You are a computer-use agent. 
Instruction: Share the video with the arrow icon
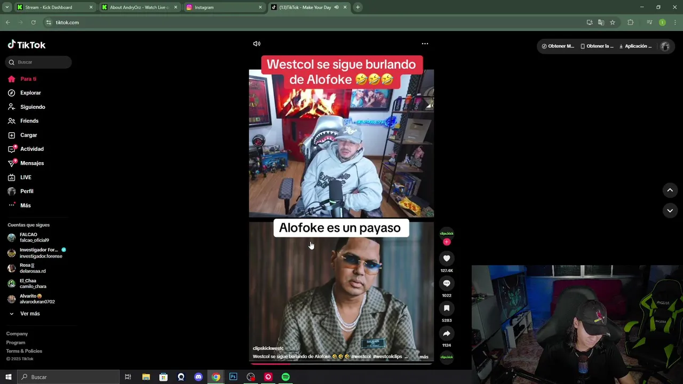(x=447, y=333)
